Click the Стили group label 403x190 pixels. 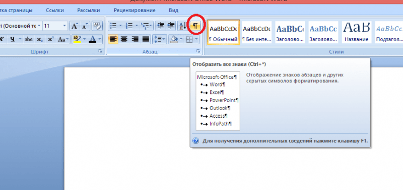[x=337, y=52]
